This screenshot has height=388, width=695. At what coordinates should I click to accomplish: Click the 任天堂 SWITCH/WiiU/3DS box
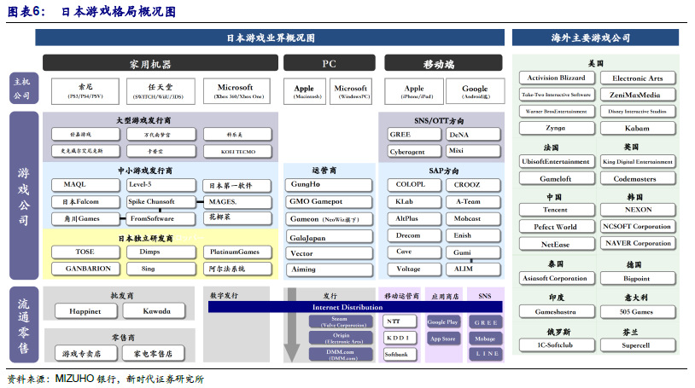pyautogui.click(x=161, y=91)
